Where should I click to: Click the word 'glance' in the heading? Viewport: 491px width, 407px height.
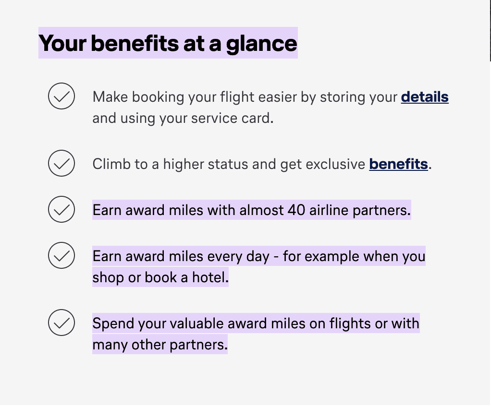pos(261,44)
